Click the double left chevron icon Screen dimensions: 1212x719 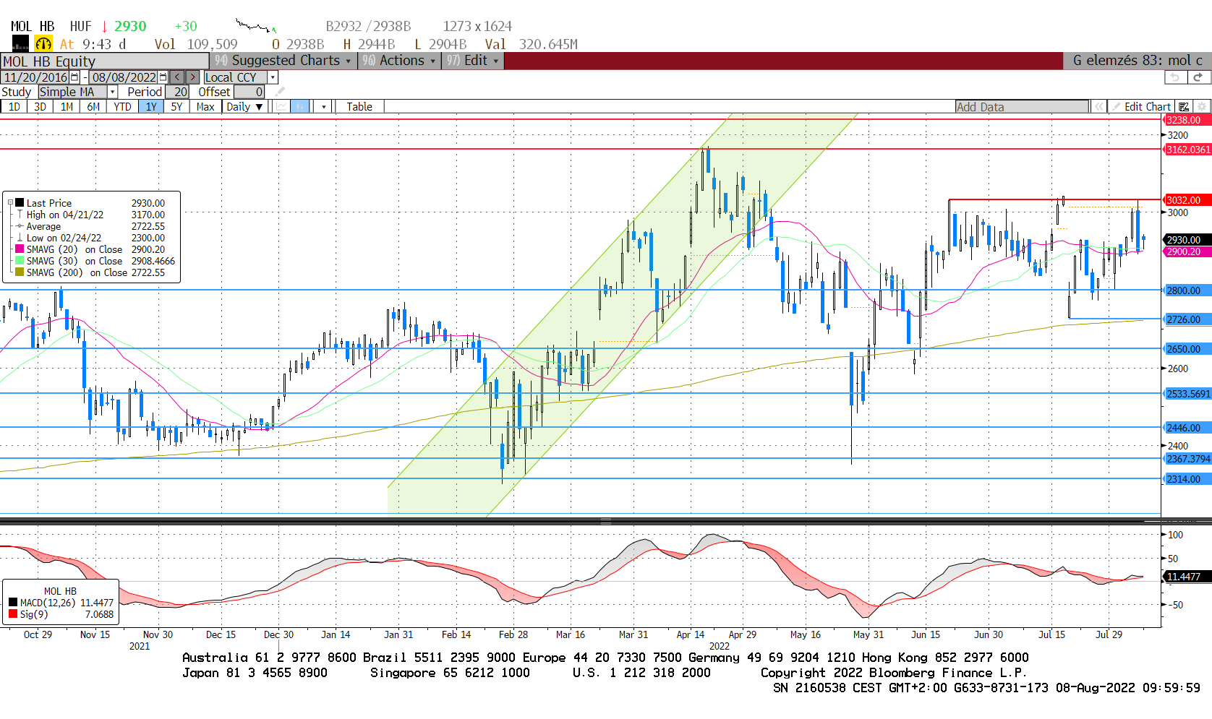[x=1099, y=107]
